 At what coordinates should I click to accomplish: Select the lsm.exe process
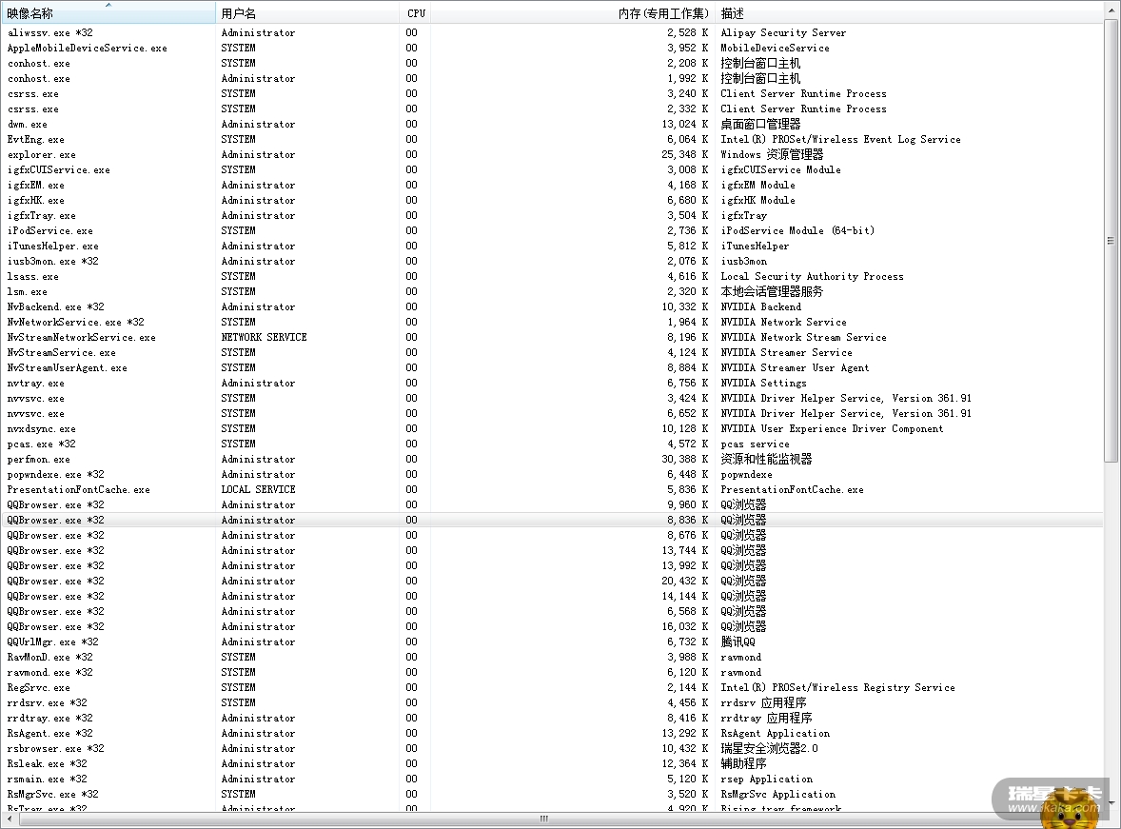coord(552,292)
